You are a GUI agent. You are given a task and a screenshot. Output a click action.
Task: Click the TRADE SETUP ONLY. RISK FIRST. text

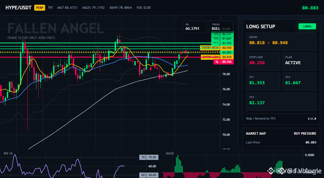pyautogui.click(x=31, y=38)
